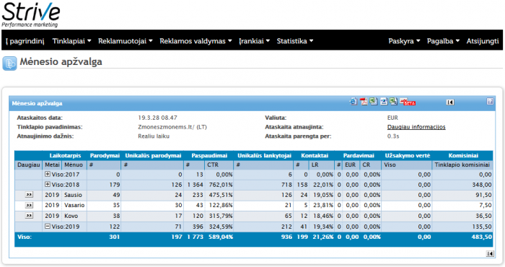Screen dimensions: 505x267
Task: Open the help question mark icon
Action: point(490,102)
